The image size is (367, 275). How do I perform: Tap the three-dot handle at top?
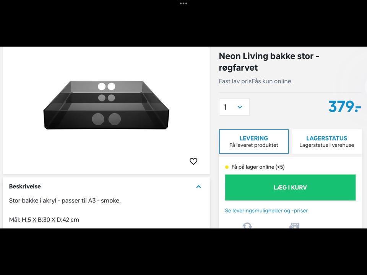[x=183, y=3]
